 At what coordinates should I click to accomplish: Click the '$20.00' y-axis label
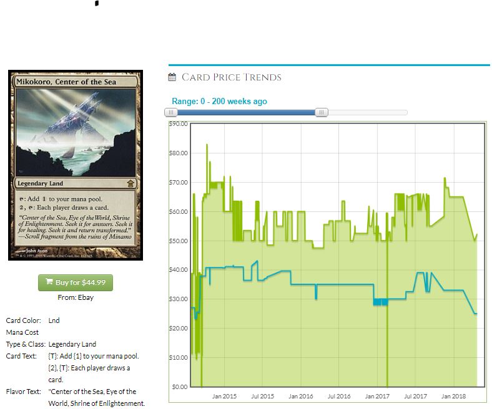179,328
